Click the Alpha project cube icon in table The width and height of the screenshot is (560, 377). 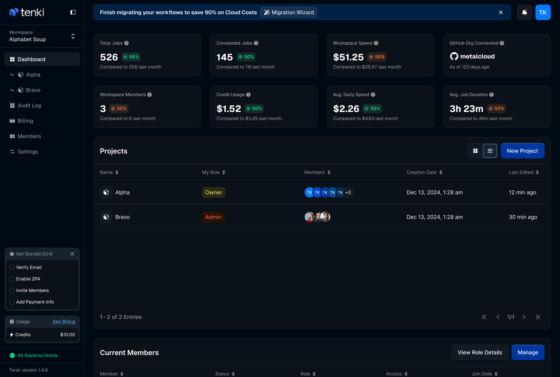click(x=106, y=192)
